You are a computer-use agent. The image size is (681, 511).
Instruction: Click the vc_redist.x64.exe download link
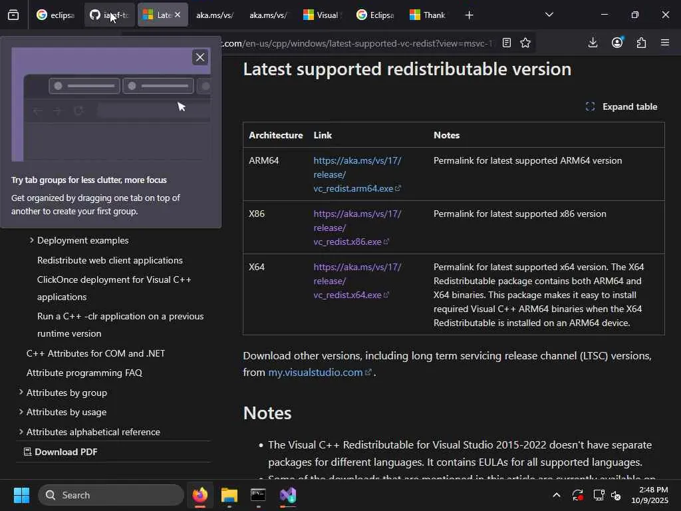point(347,295)
